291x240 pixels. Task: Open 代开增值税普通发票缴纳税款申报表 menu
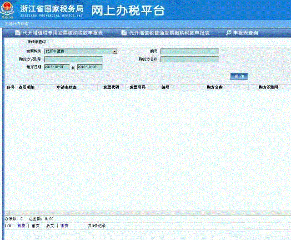coord(169,33)
